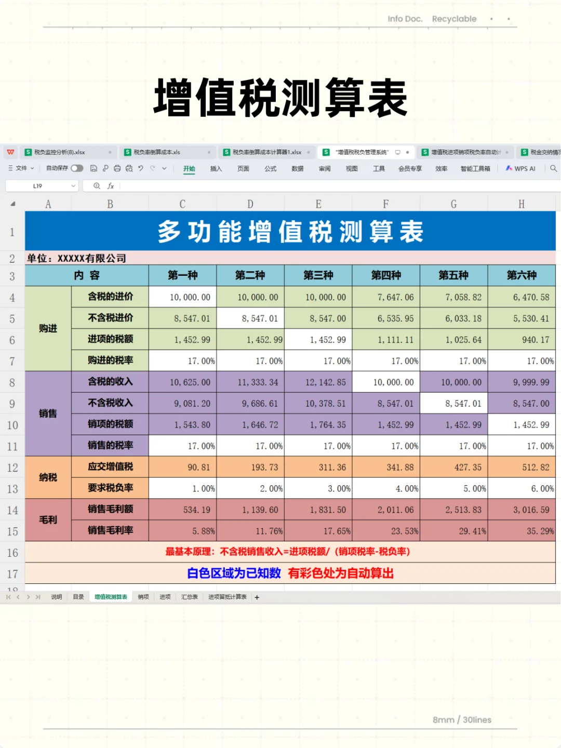Click the 销售毛利率 value 23.53%
561x748 pixels.
click(386, 531)
